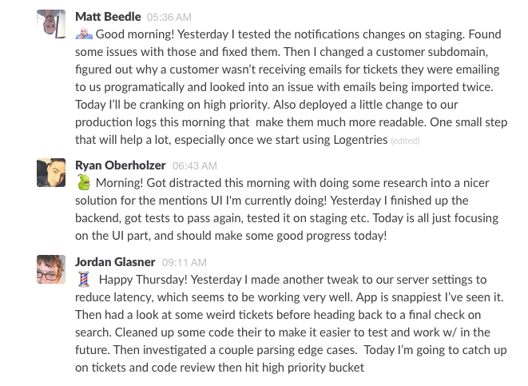Click the 'Good morning!' text in Matt's message
The image size is (528, 386).
135,34
